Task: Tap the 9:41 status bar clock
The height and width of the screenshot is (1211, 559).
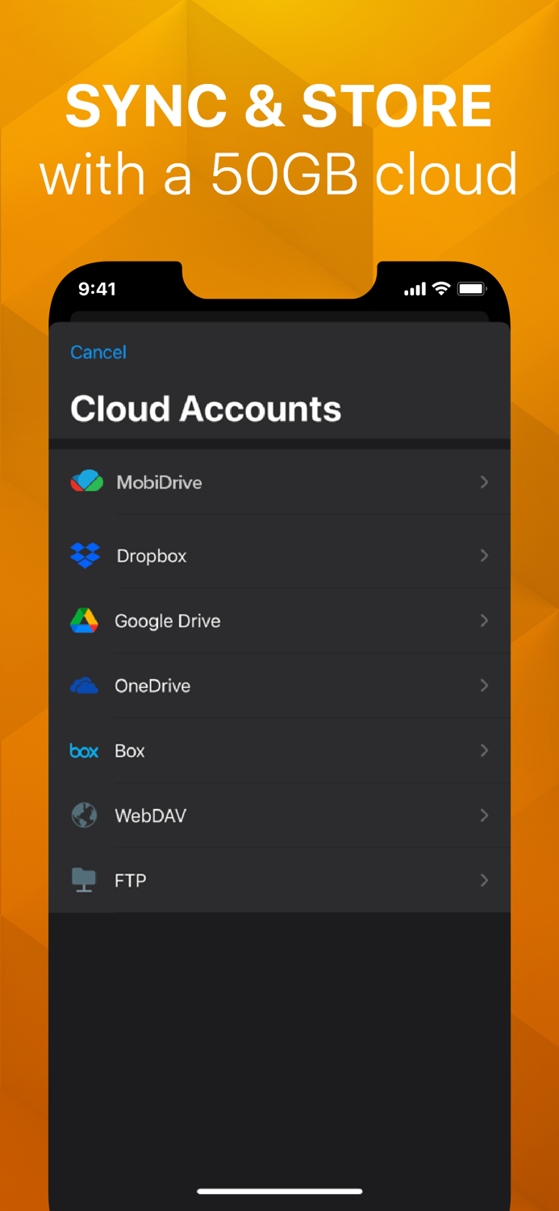Action: point(97,289)
